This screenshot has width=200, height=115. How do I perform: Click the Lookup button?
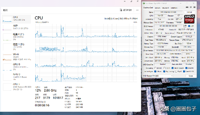tap(189, 12)
